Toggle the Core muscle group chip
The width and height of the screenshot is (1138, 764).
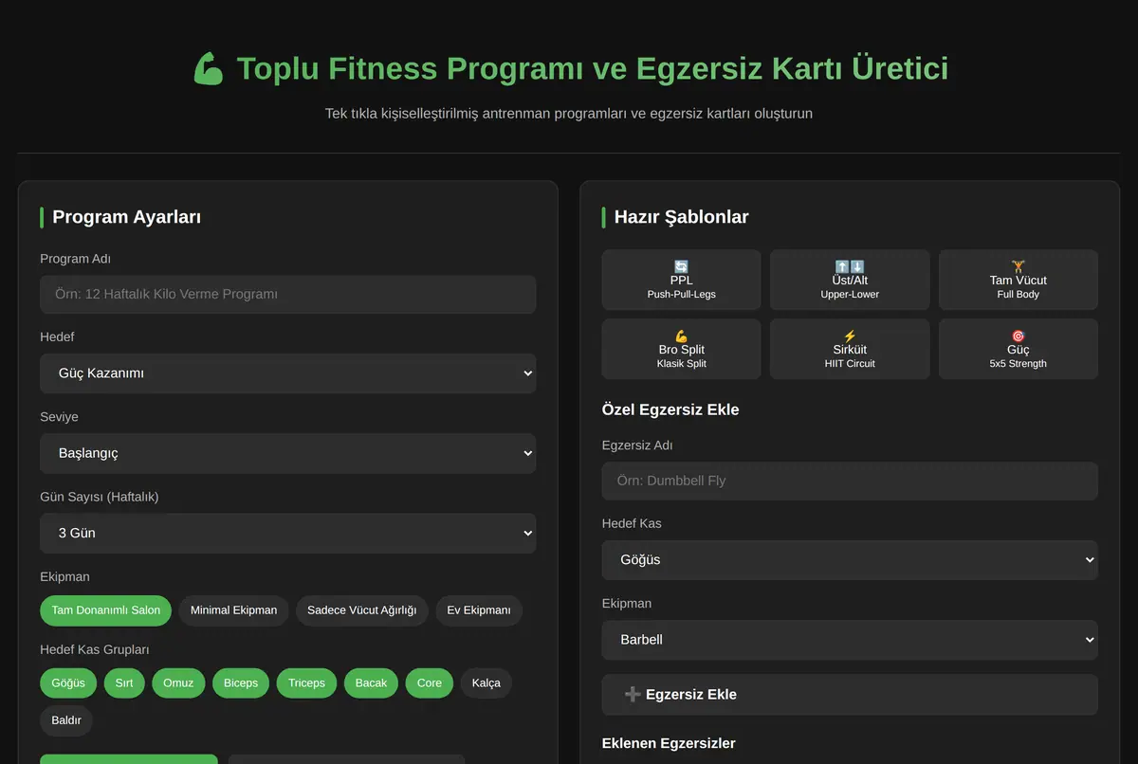[x=430, y=682]
